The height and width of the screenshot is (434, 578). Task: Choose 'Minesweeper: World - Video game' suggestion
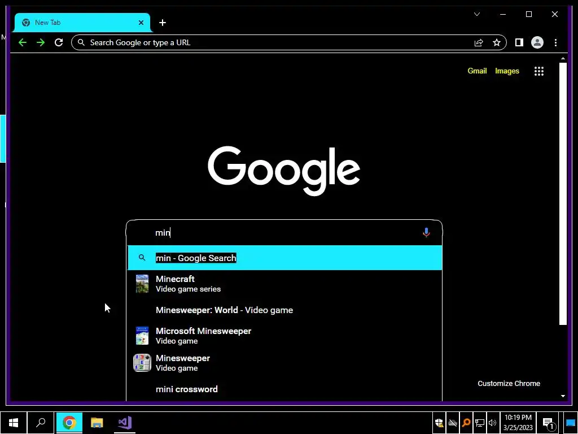284,310
